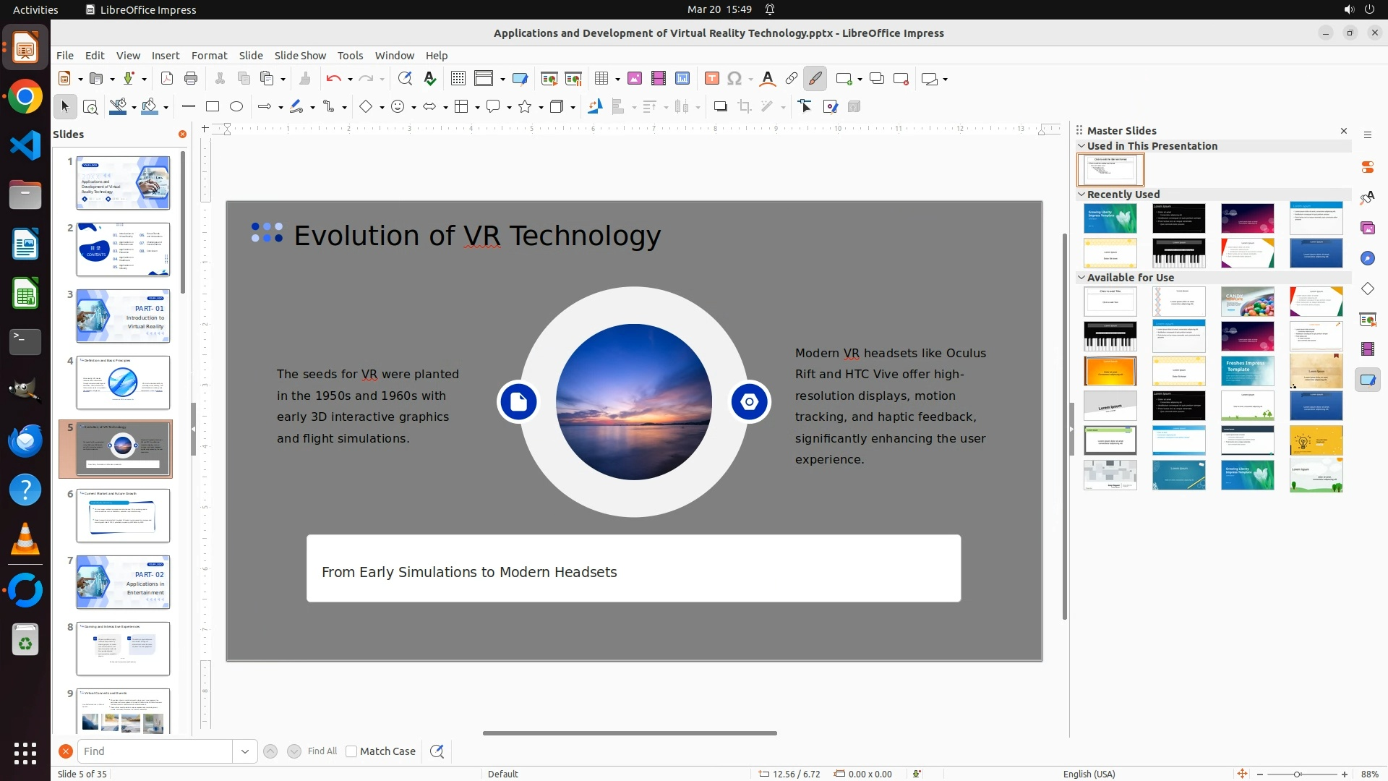Click the Insert Special Character icon
The height and width of the screenshot is (781, 1388).
734,79
